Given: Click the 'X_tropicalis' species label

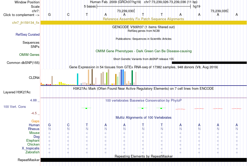Looking at the screenshot, I should pyautogui.click(x=31, y=148).
